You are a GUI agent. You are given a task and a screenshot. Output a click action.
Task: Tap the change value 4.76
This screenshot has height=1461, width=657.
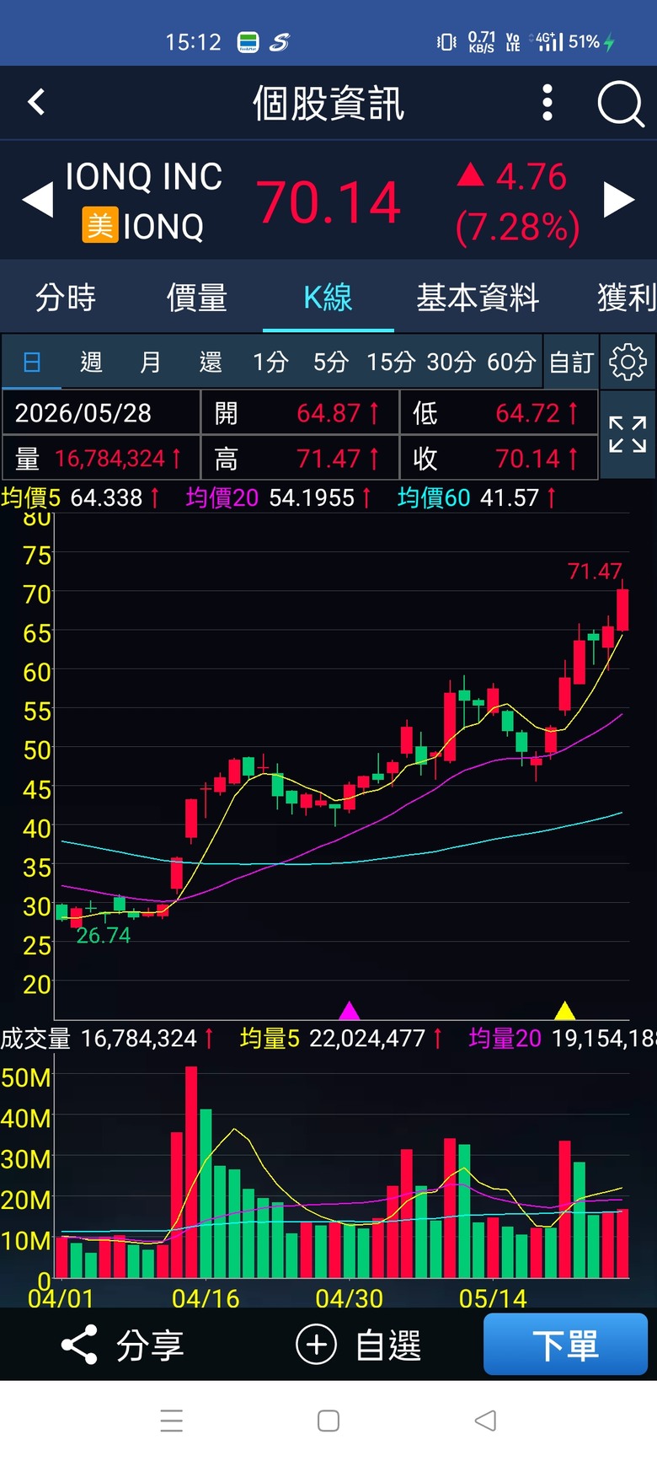(531, 176)
